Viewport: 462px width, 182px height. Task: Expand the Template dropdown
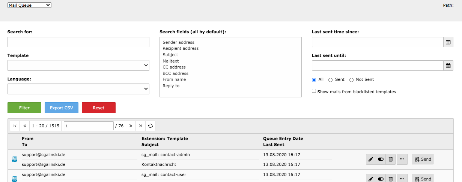[78, 65]
